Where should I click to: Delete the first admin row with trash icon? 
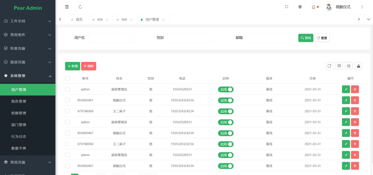click(355, 89)
